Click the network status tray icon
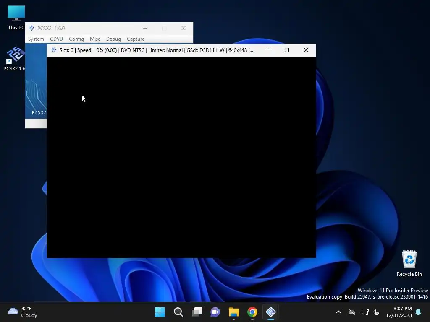 coord(365,312)
